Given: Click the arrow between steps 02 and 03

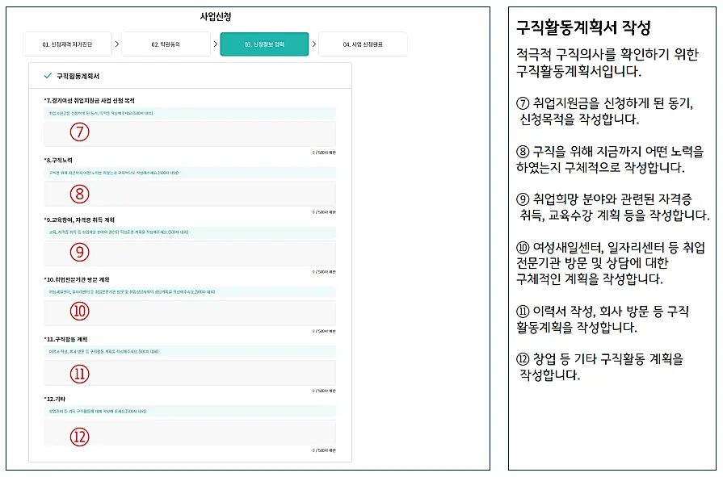Looking at the screenshot, I should [x=215, y=45].
